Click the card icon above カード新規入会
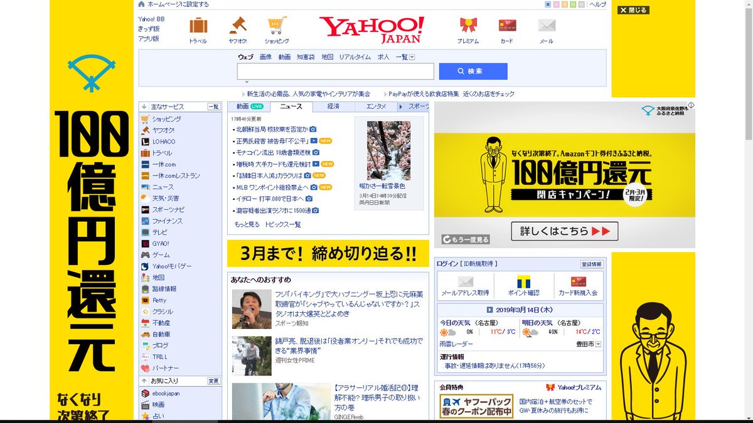 (x=578, y=281)
